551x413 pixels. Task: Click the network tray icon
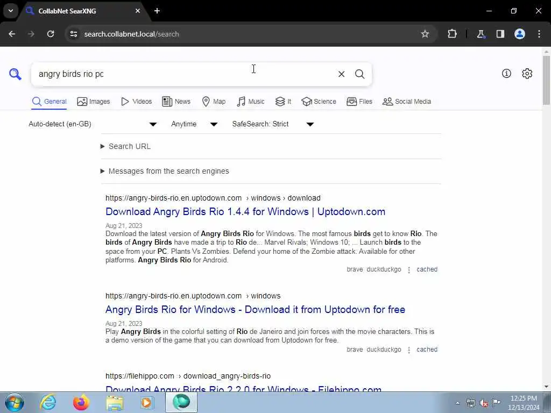(471, 403)
